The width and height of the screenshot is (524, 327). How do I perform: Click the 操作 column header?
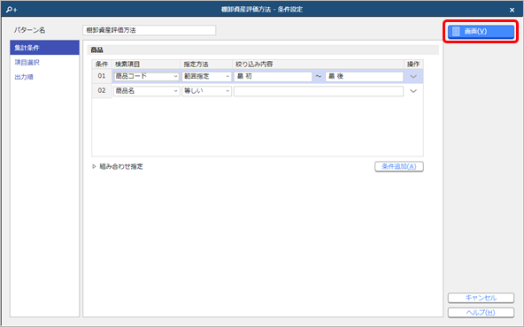[x=413, y=64]
